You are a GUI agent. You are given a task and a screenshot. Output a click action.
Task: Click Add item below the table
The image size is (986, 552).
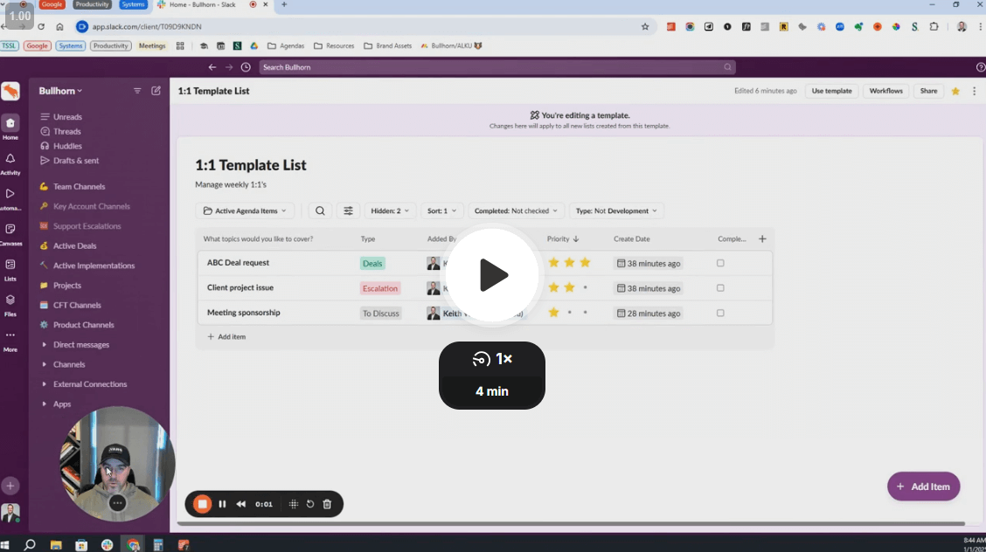pos(226,336)
